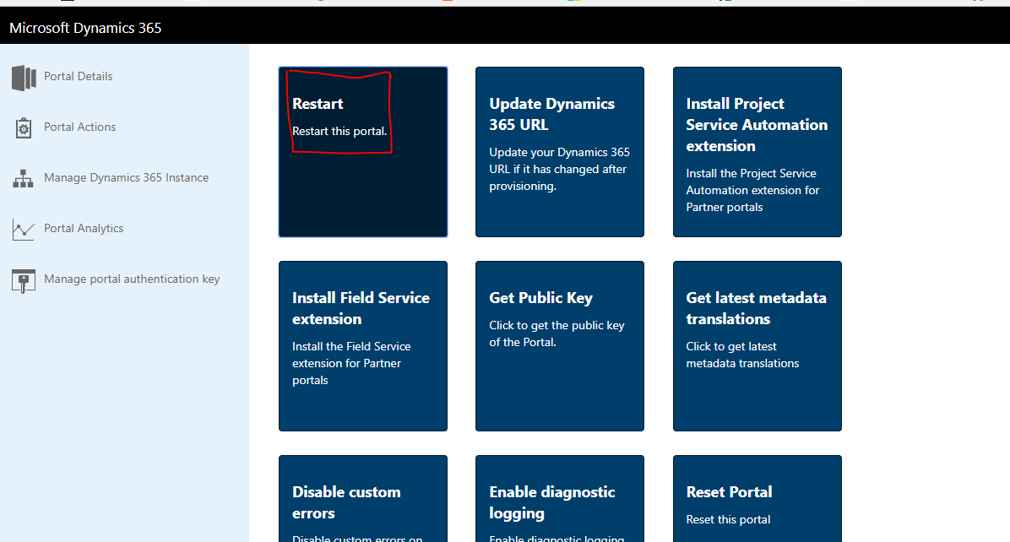Open Portal Details in the sidebar
The image size is (1010, 542).
[78, 76]
